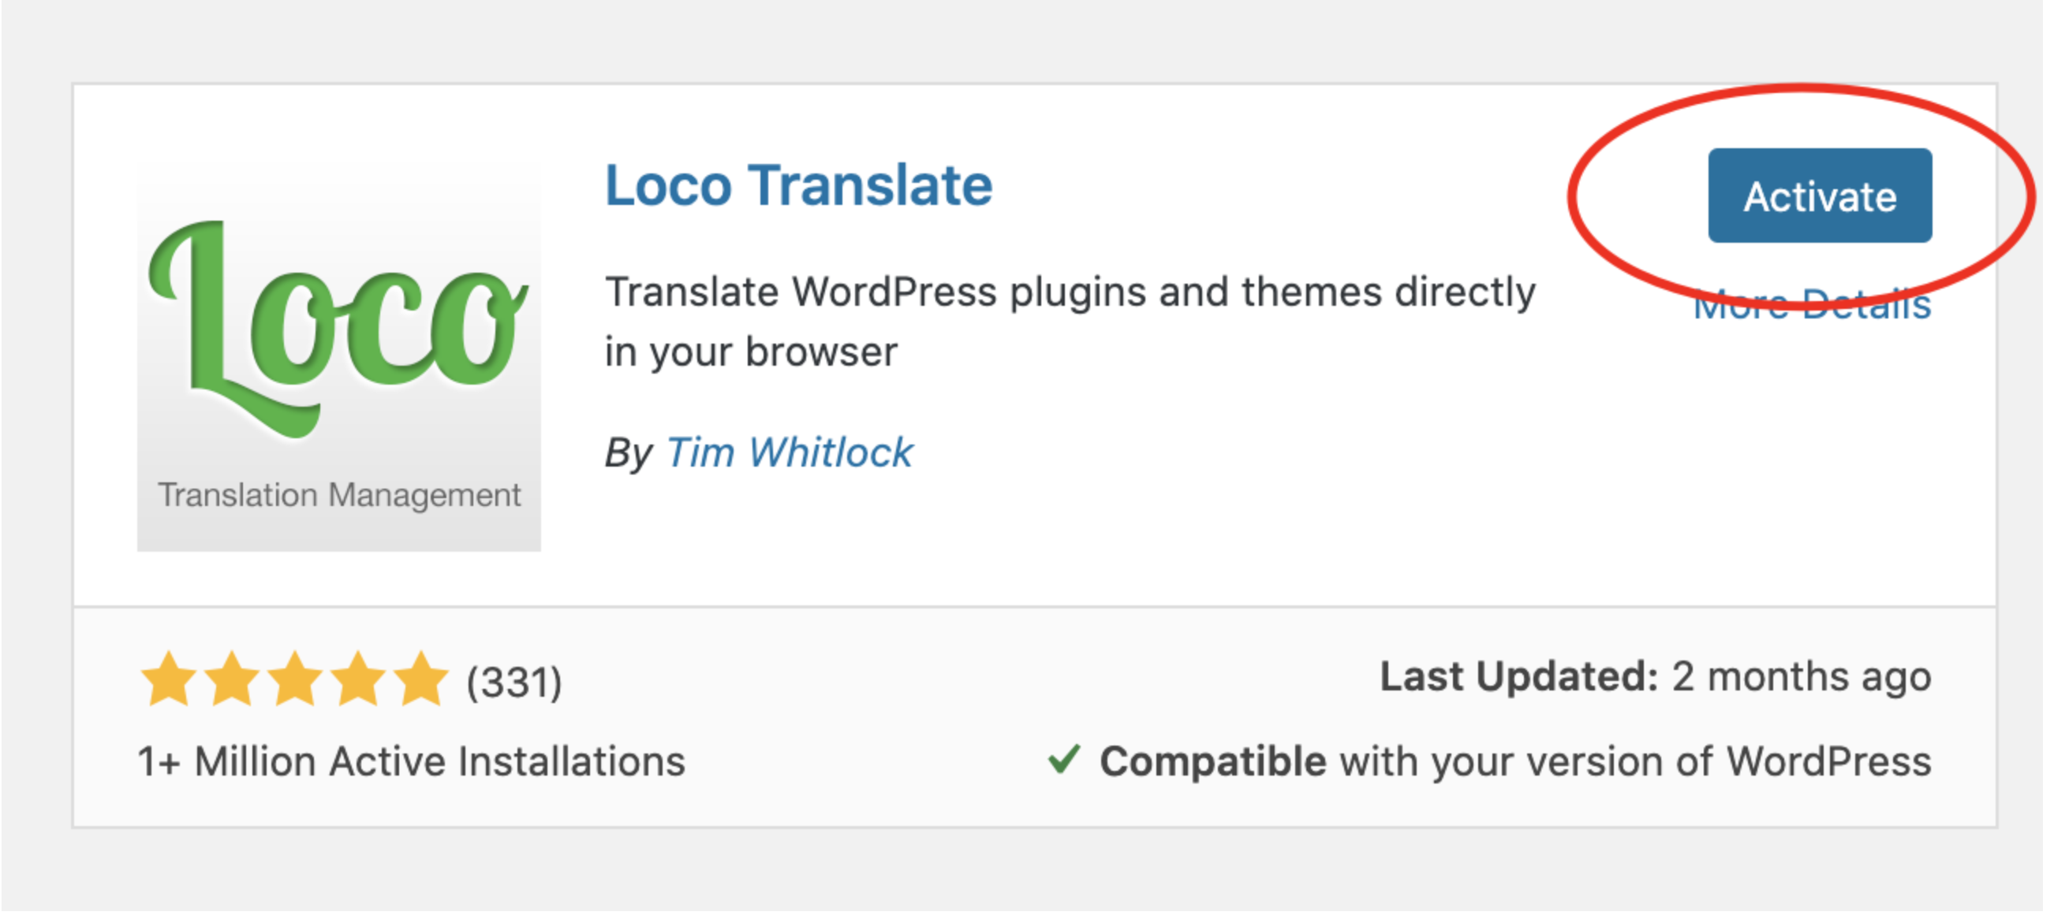2054x919 pixels.
Task: Visit author Tim Whitlock's link
Action: coord(789,452)
